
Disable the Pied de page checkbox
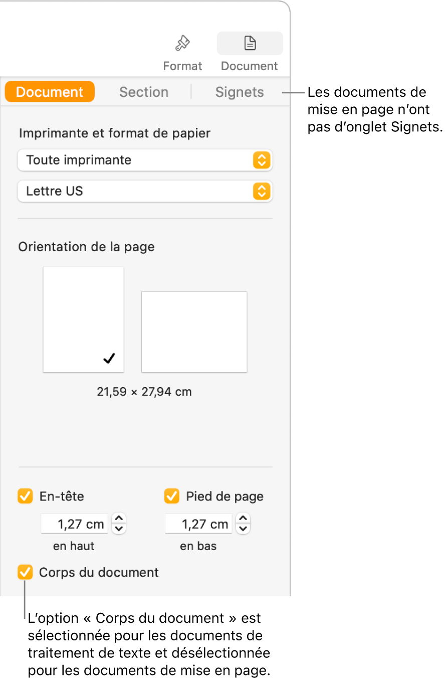click(x=172, y=496)
